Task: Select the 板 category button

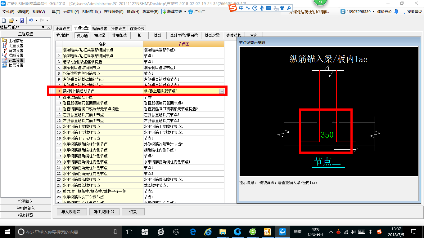Action: (140, 35)
